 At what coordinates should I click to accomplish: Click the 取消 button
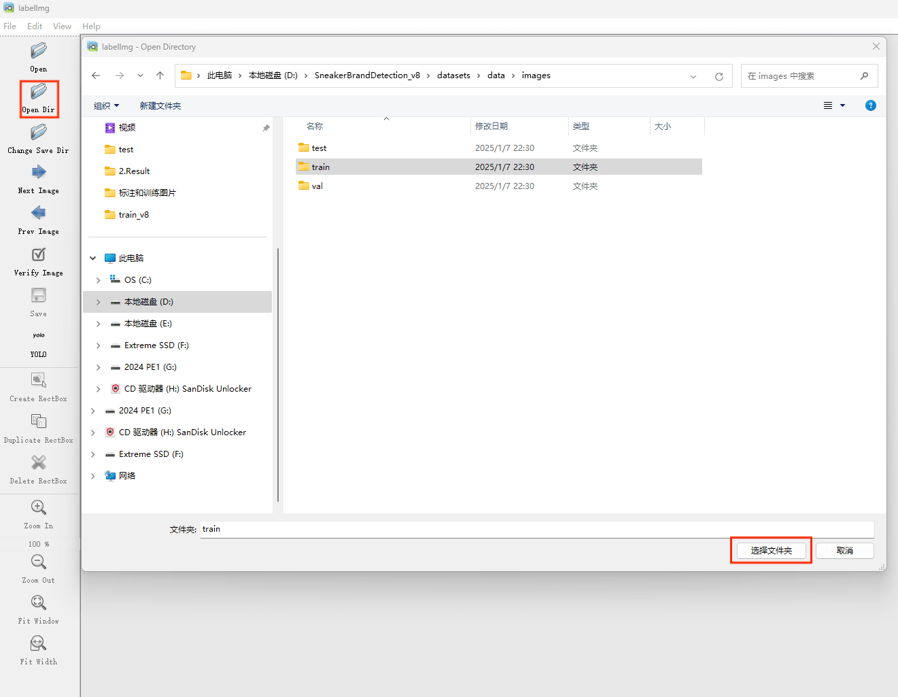click(x=844, y=551)
